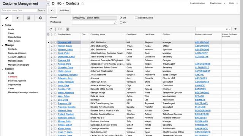Viewport: 243px width, 136px height.
Task: Collapse the navigation pane arrow
Action: pos(48,3)
